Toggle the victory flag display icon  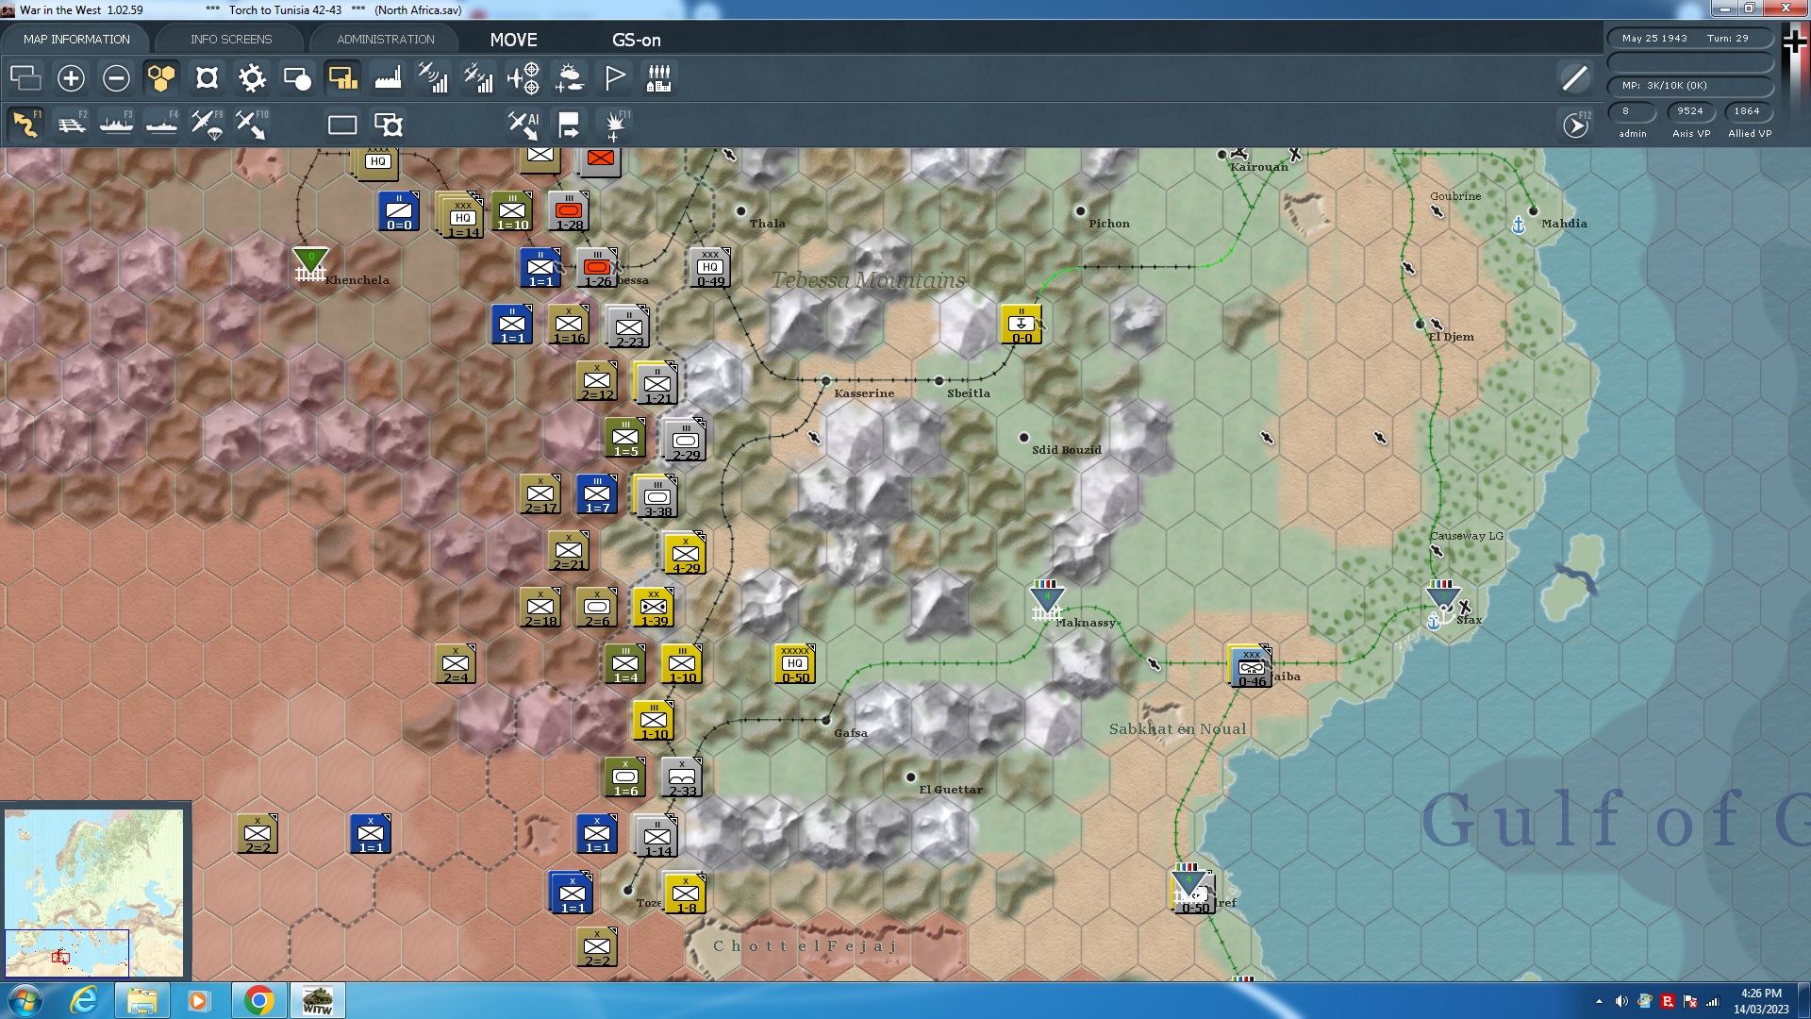coord(614,78)
